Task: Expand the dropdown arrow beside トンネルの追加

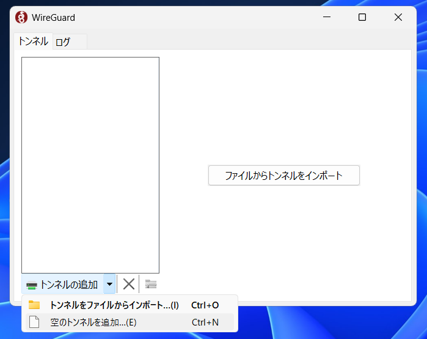Action: pos(109,284)
